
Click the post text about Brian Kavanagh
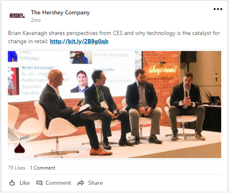(114, 37)
